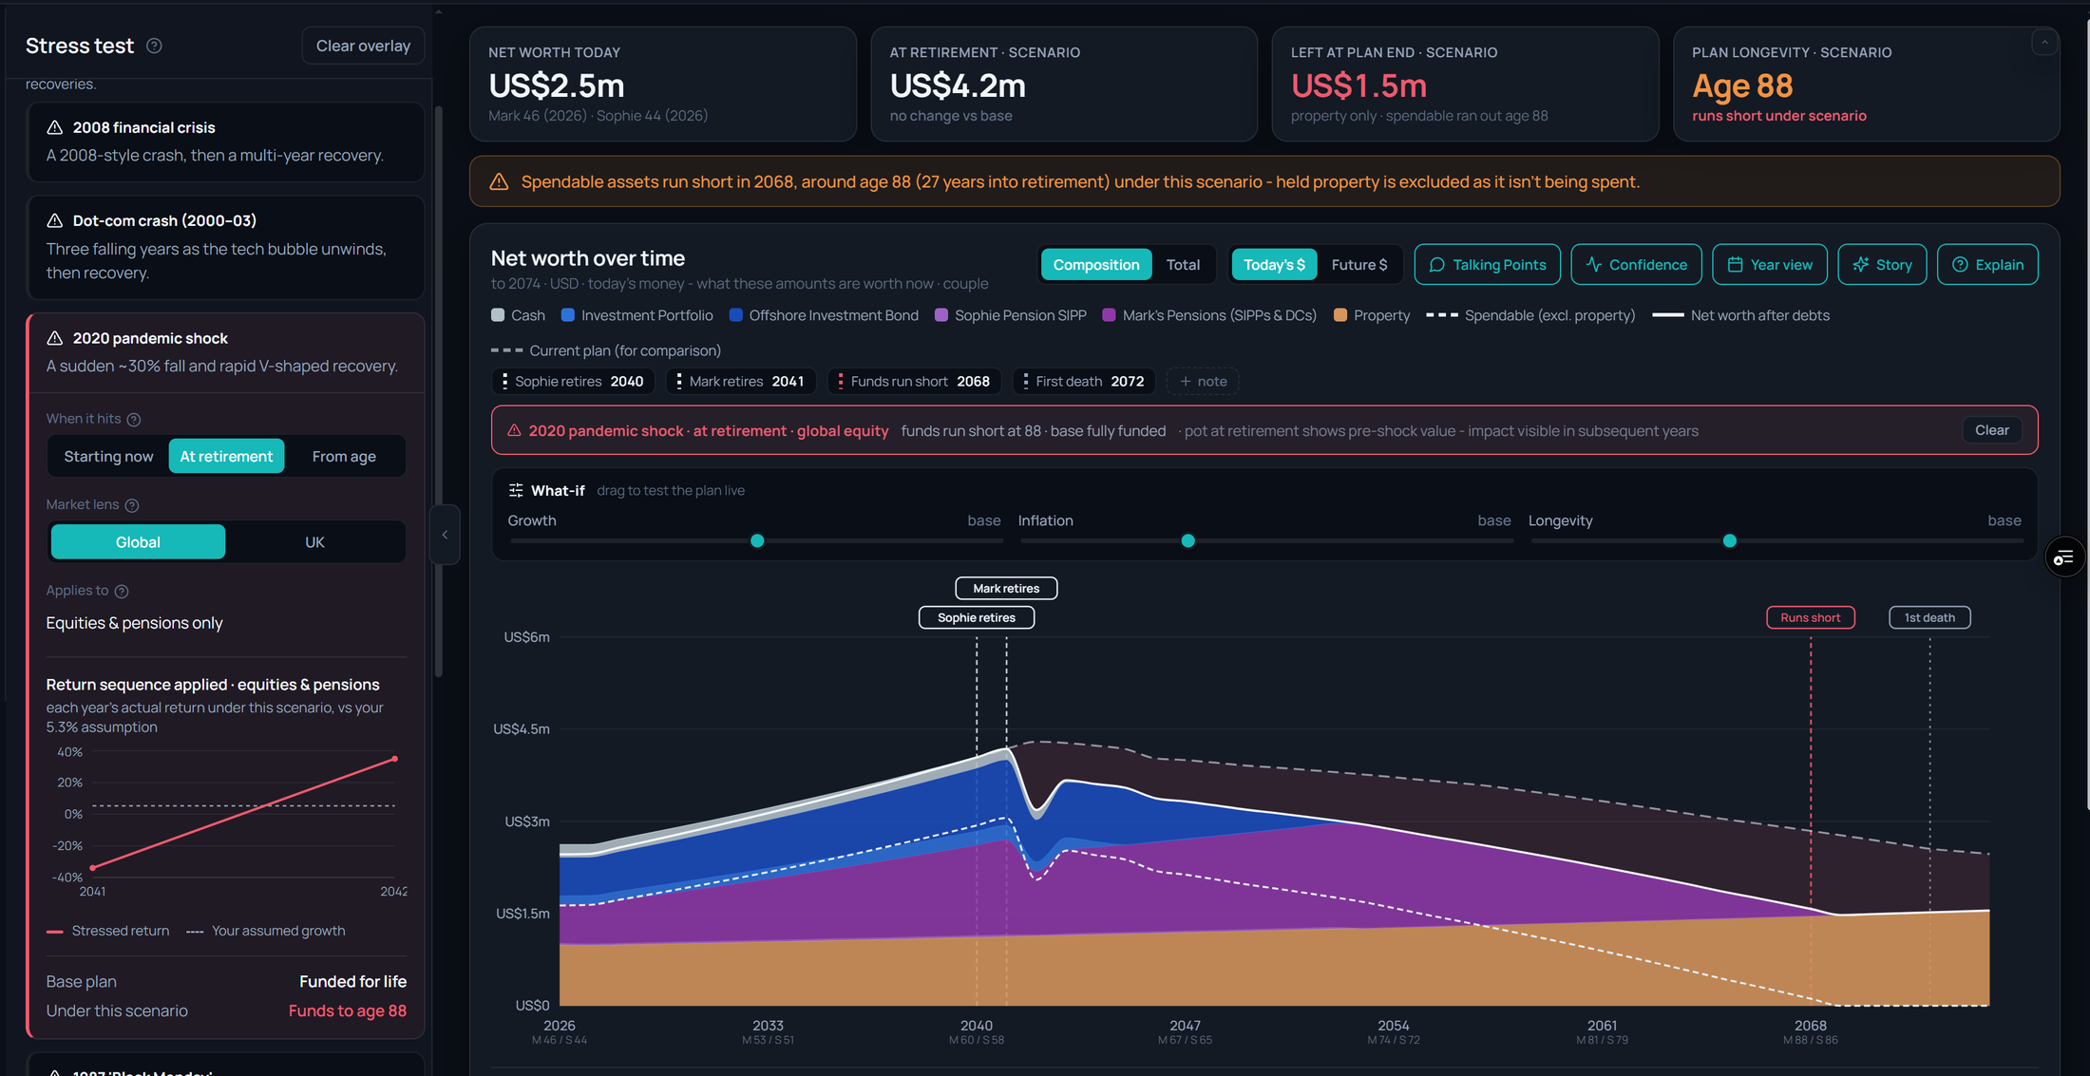Click the Dot-com crash warning icon
2090x1076 pixels.
click(x=55, y=220)
